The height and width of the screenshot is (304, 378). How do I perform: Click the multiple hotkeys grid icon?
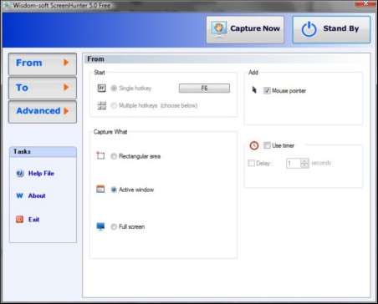[101, 105]
